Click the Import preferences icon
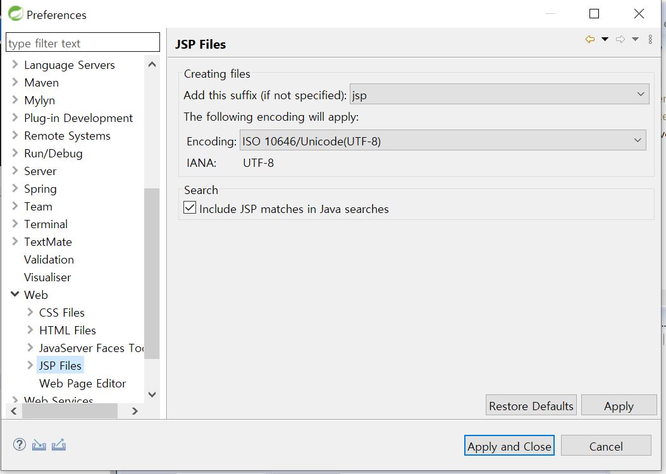Viewport: 666px width, 474px height. pos(39,445)
